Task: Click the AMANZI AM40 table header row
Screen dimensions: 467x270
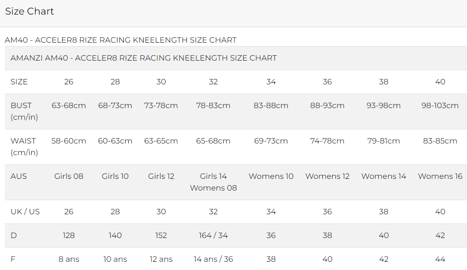Action: click(x=236, y=58)
